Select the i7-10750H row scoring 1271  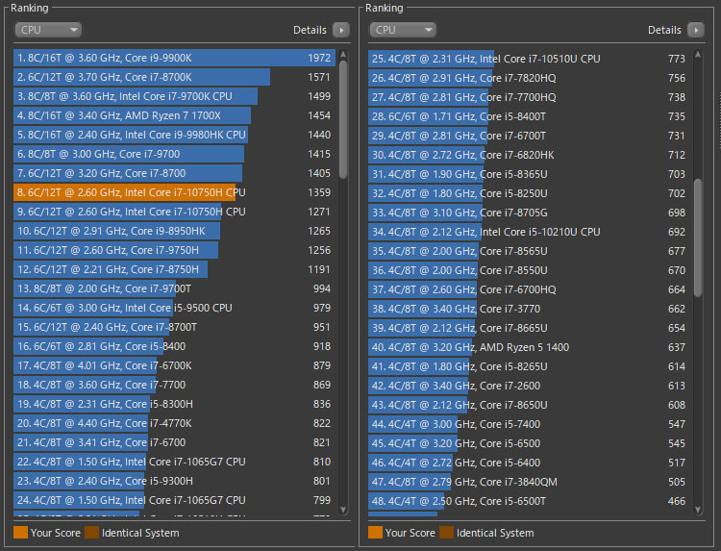[x=175, y=212]
